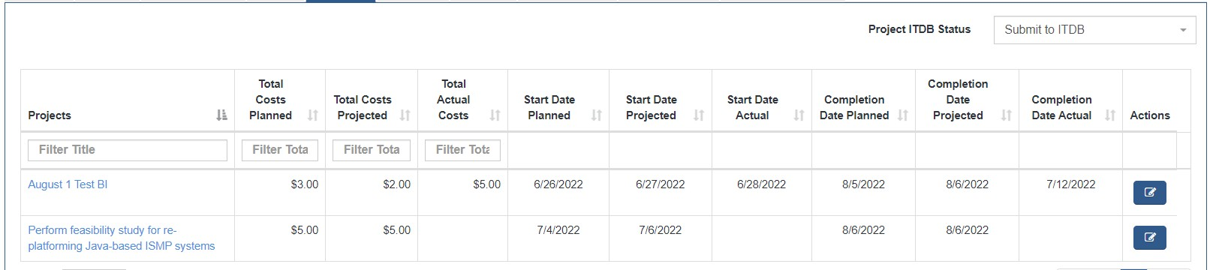Click the Actions column header

(1150, 115)
